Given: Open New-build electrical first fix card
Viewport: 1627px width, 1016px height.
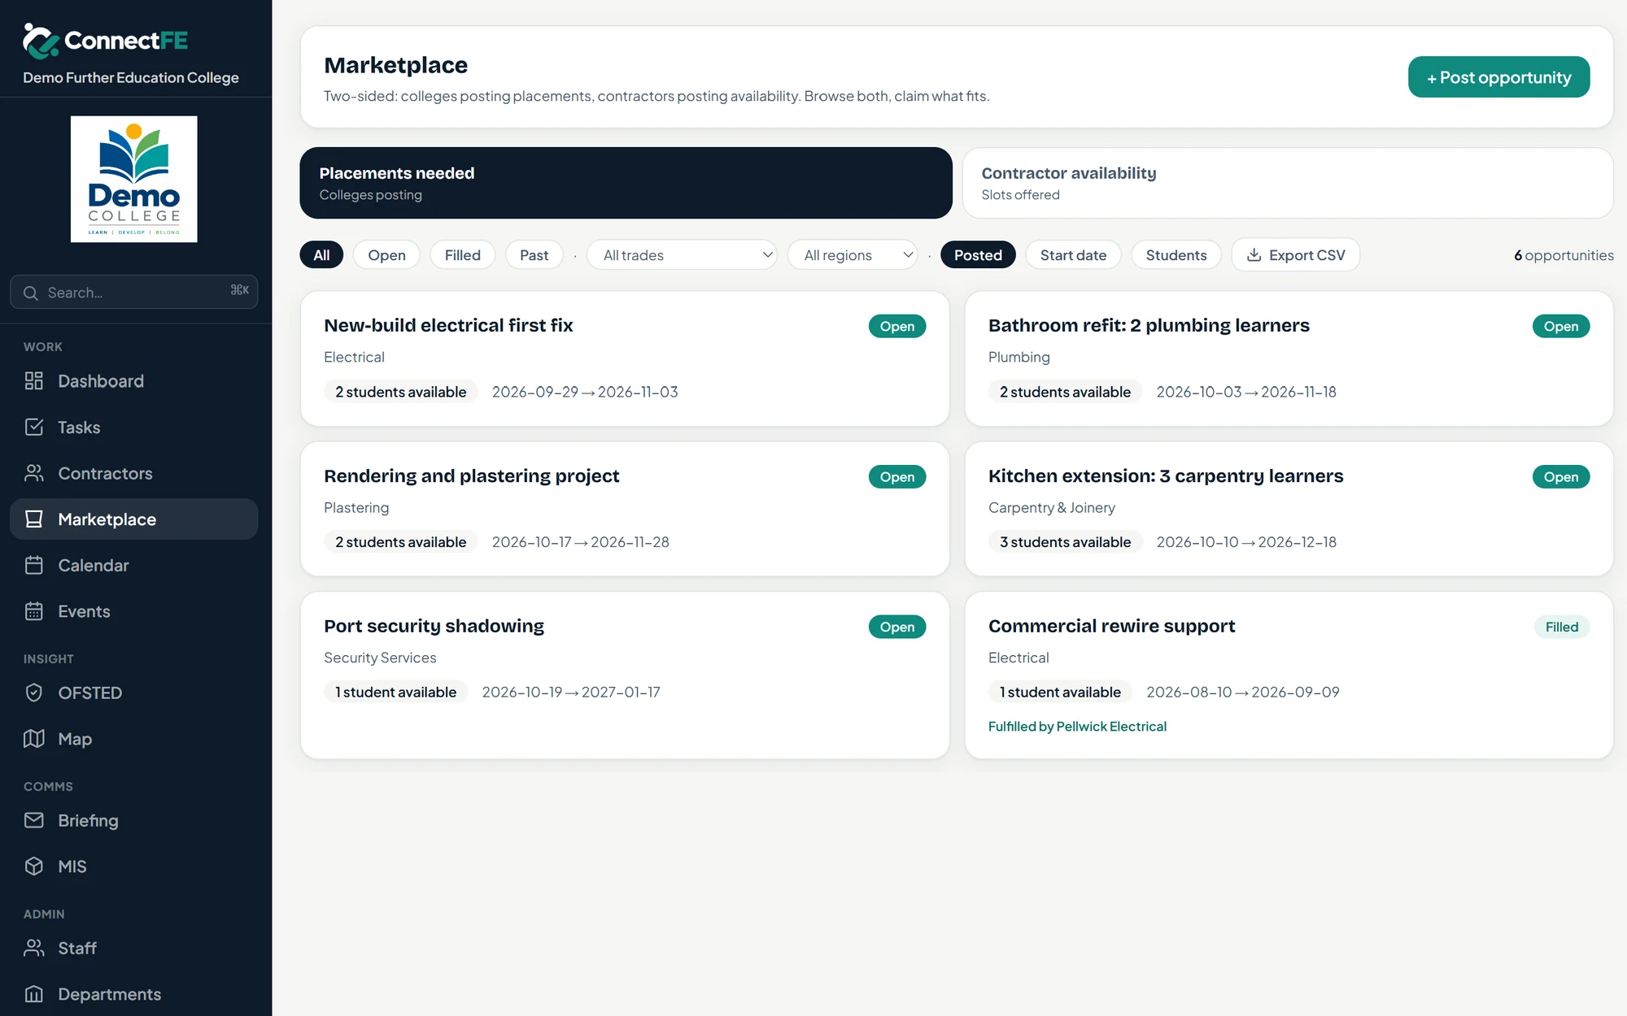Looking at the screenshot, I should coord(625,358).
